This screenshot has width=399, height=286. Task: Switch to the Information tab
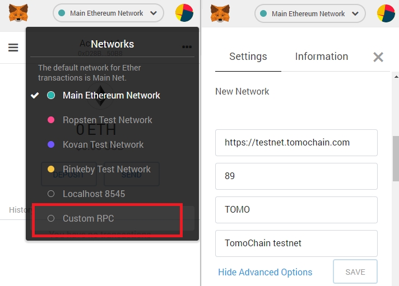click(x=322, y=57)
